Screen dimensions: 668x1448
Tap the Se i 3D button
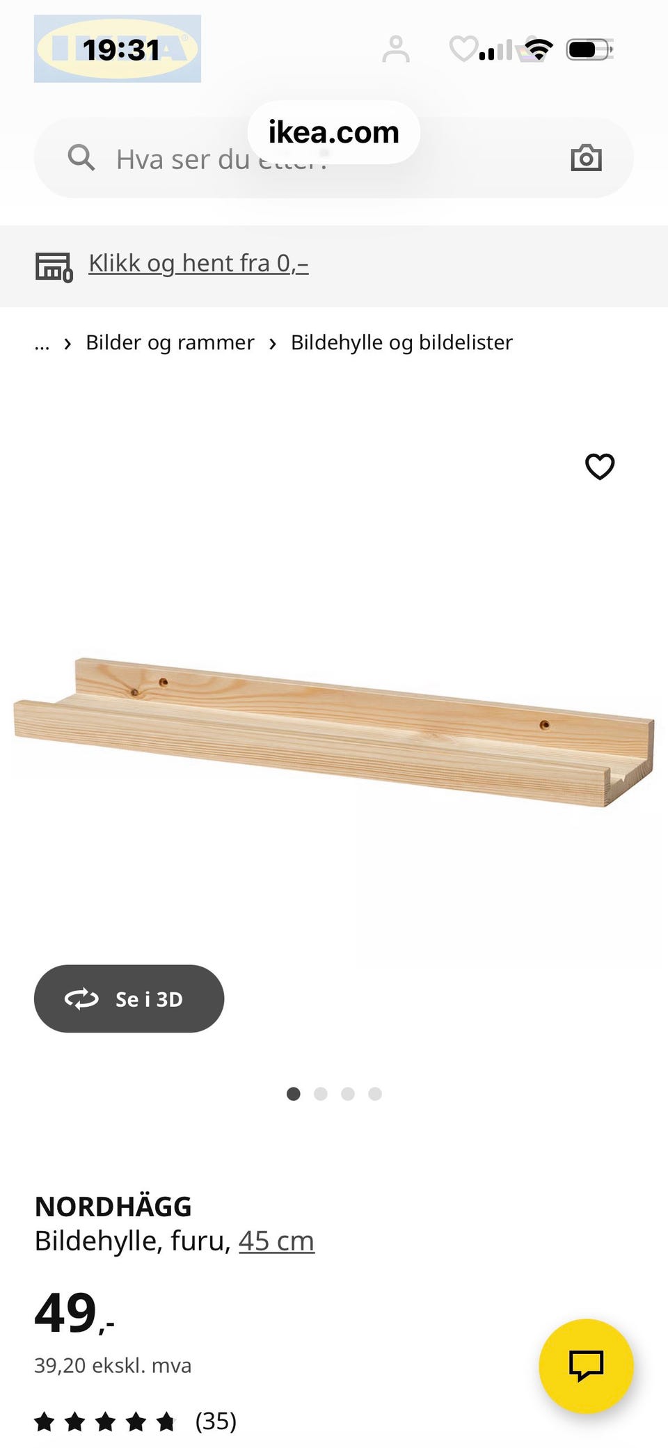pos(129,999)
